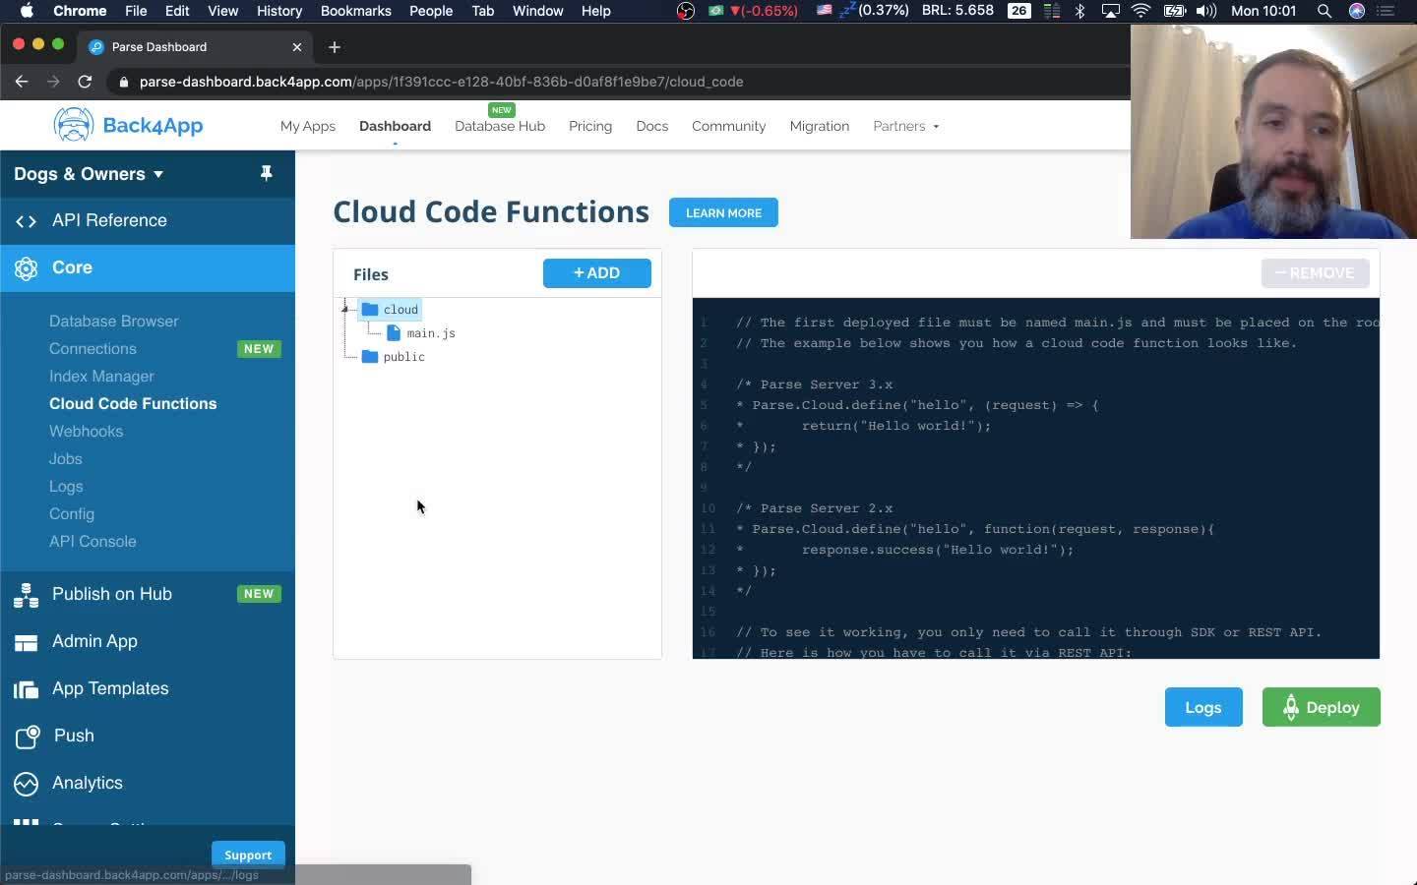The width and height of the screenshot is (1417, 885).
Task: Select Cloud Code Functions in sidebar
Action: [x=133, y=404]
